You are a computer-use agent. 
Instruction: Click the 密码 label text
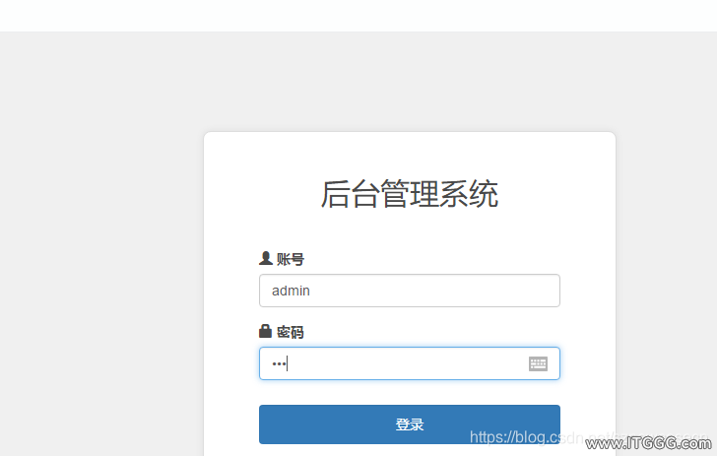coord(291,332)
